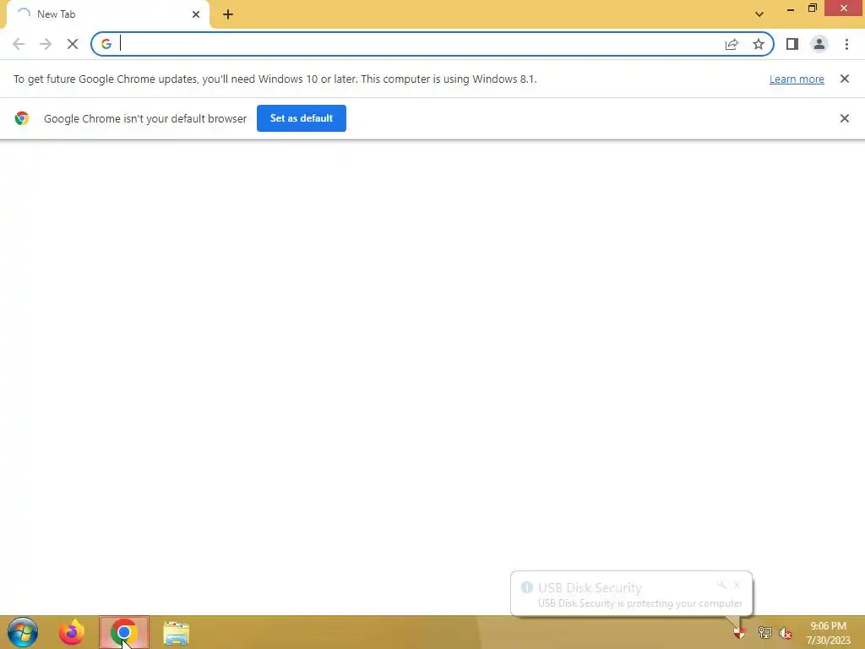Open the wrench icon in USB Disk Security balloon

coord(721,585)
